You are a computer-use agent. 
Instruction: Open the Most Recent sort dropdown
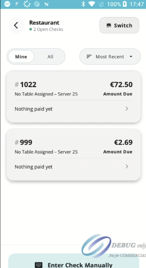tap(110, 57)
